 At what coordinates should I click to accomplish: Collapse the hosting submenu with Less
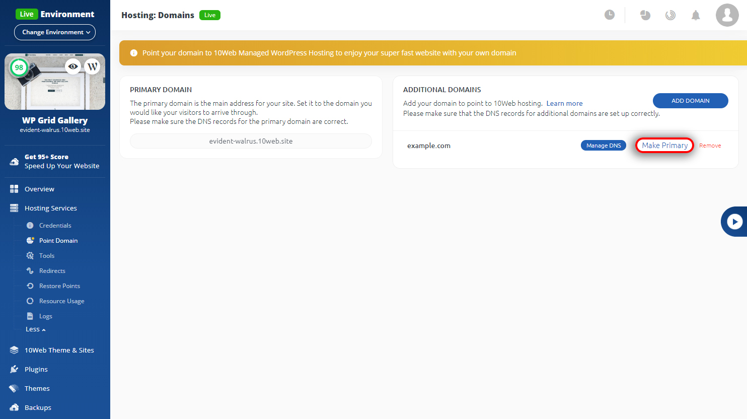pos(36,329)
